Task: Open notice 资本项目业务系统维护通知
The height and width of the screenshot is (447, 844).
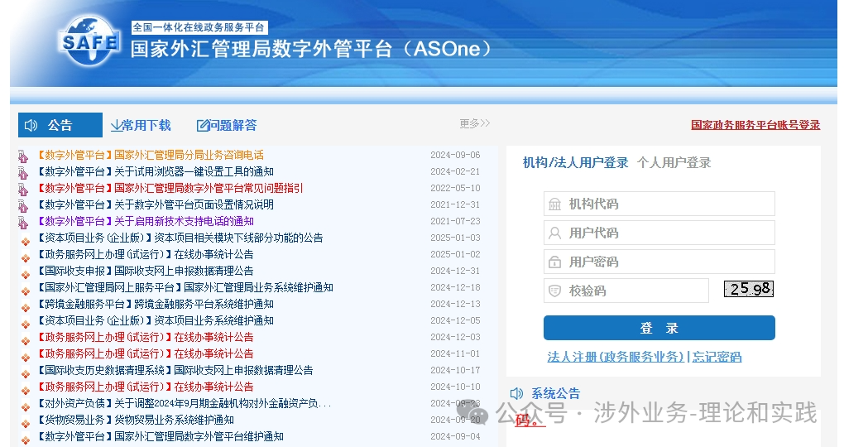Action: (155, 321)
